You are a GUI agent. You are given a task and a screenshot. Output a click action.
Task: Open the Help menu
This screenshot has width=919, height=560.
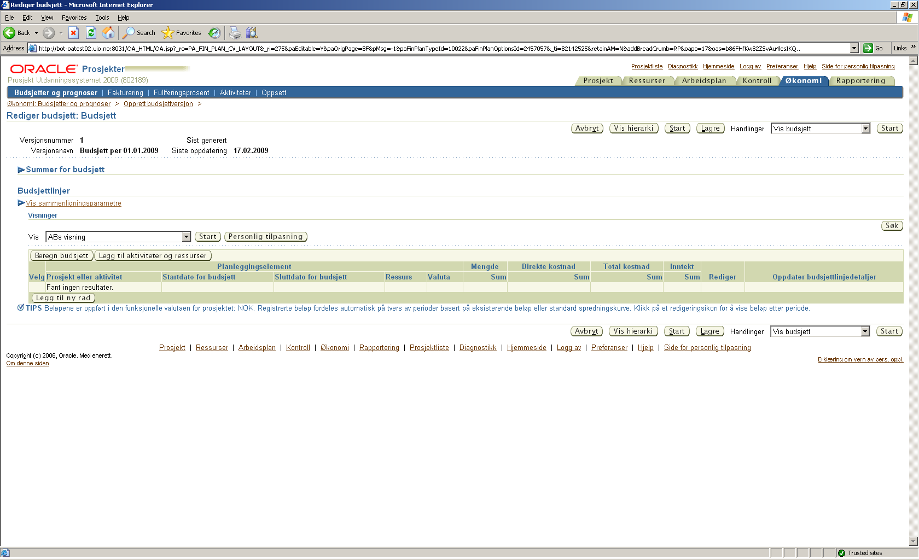[123, 17]
